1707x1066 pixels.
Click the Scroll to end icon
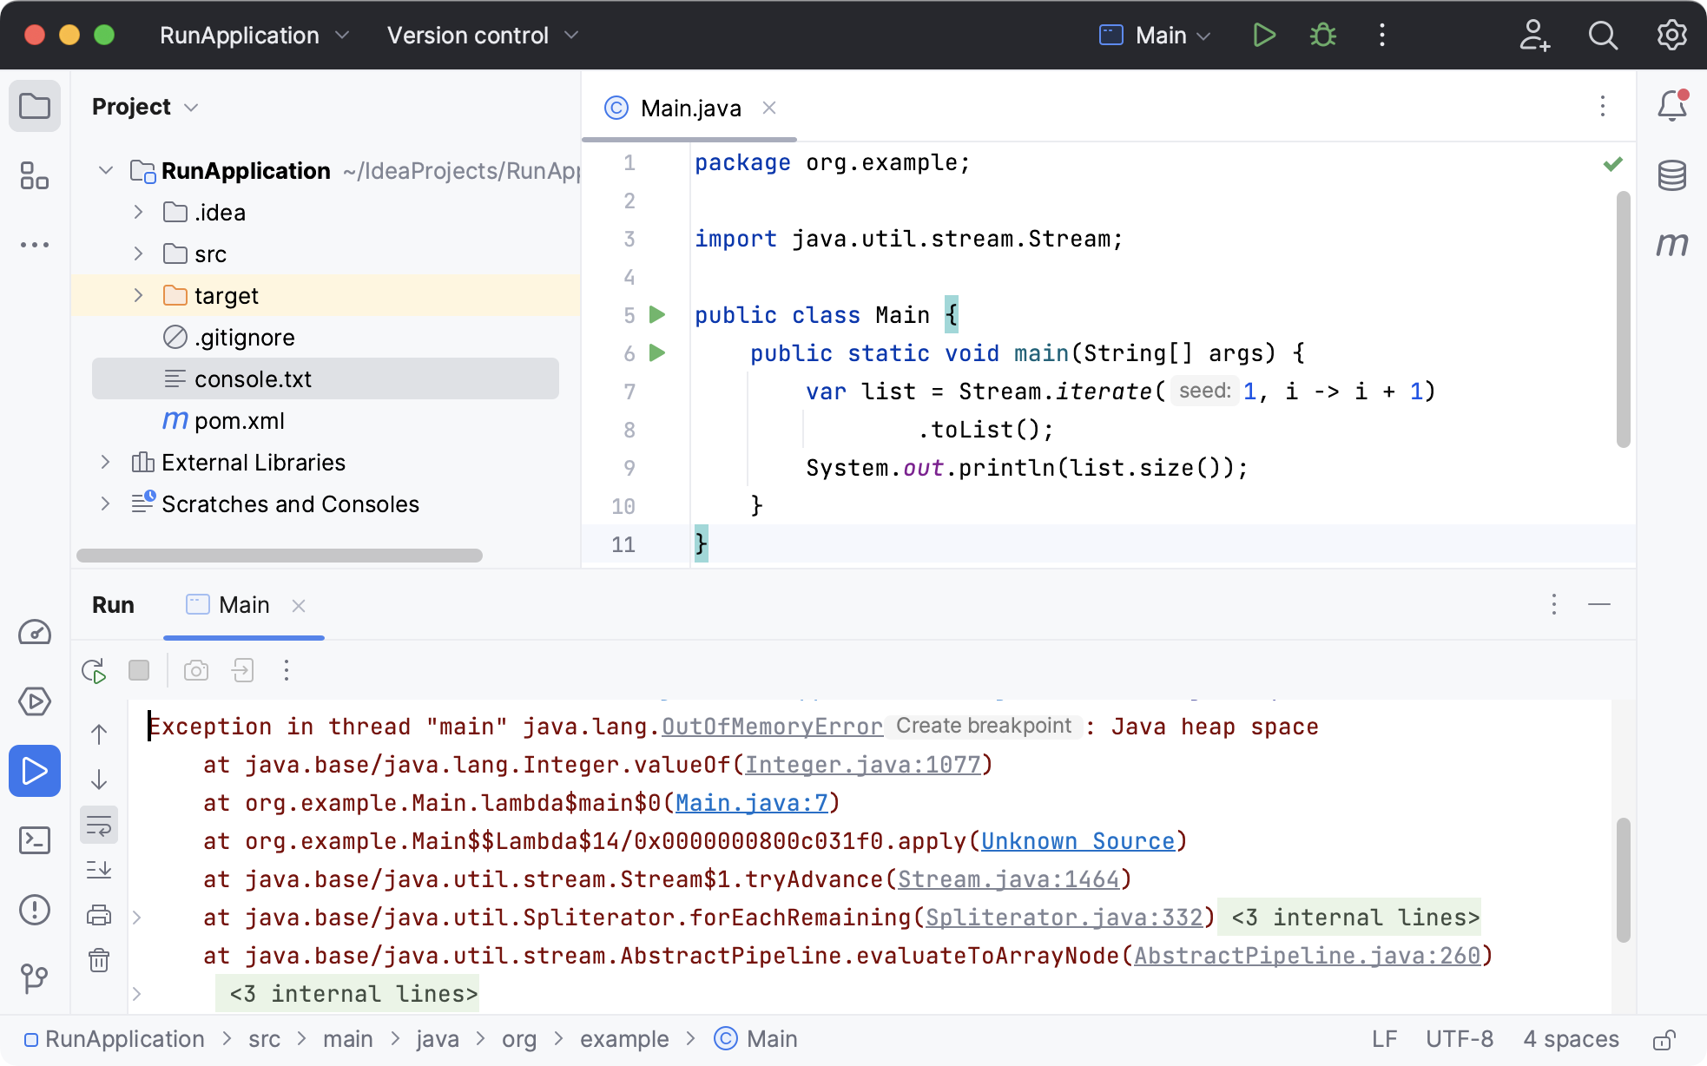(103, 870)
